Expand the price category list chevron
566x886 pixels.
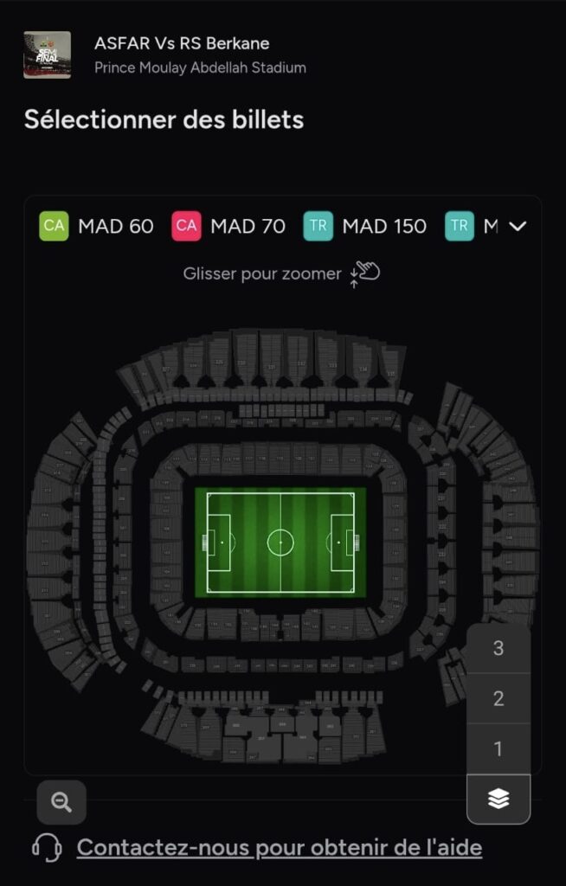coord(518,226)
